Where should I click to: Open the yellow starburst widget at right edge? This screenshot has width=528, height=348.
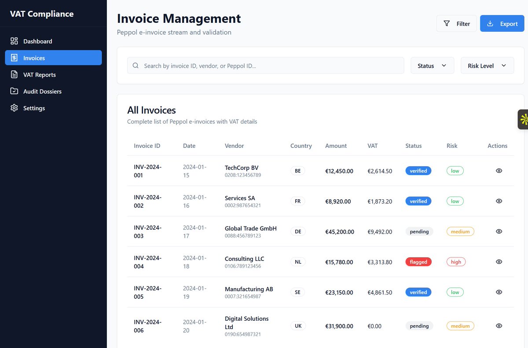[523, 119]
